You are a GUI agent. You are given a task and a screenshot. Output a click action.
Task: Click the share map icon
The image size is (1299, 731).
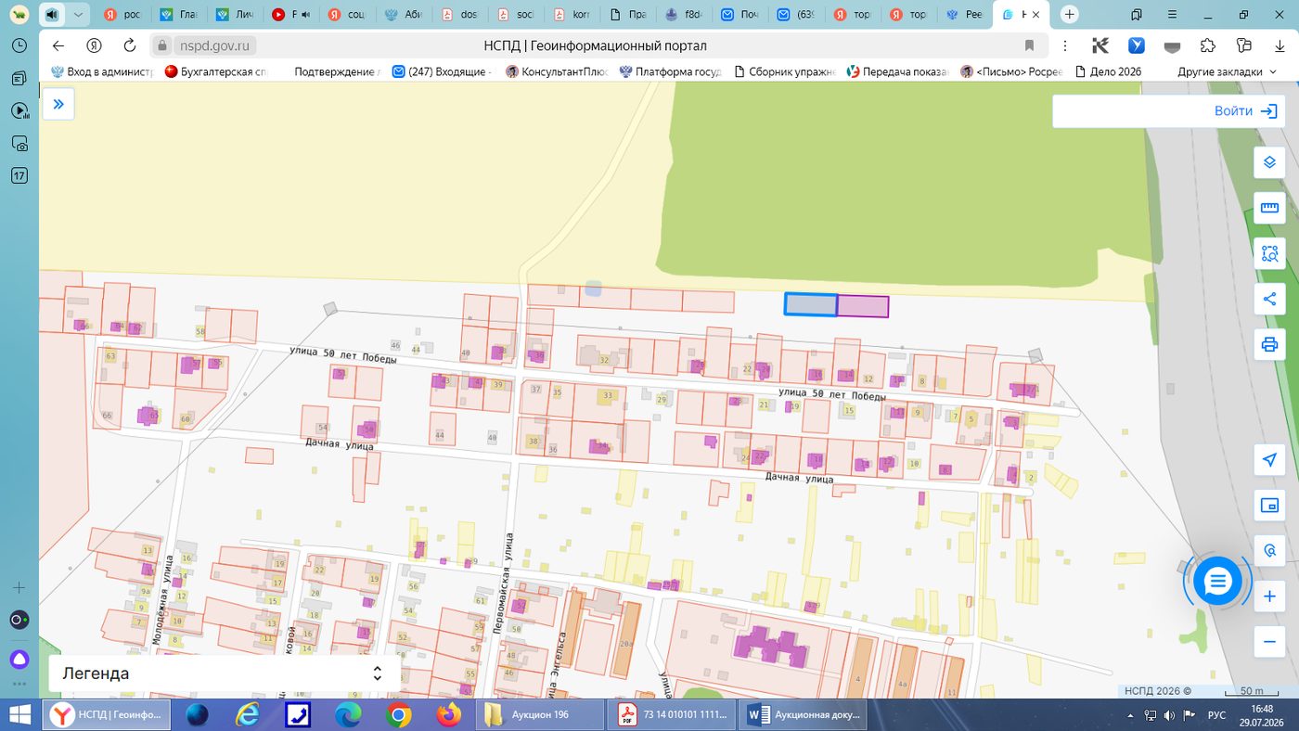coord(1269,299)
